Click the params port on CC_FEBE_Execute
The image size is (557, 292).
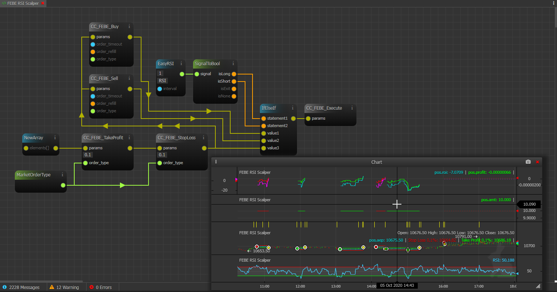[x=308, y=118]
